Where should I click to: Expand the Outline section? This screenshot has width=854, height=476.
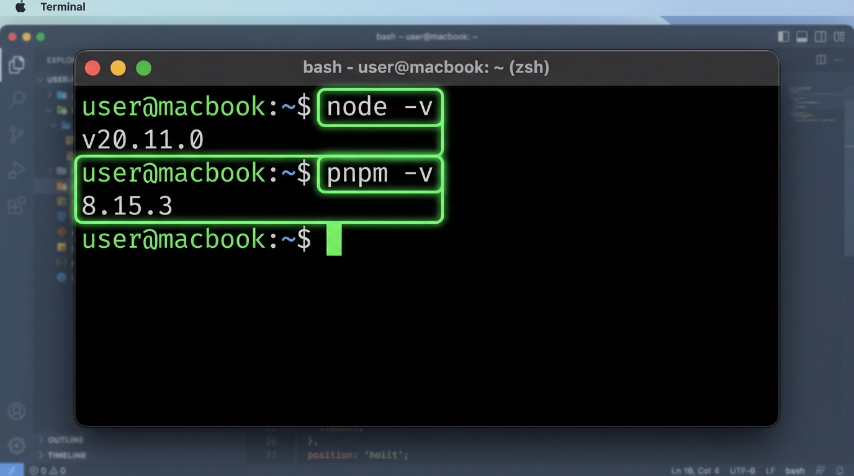[x=65, y=439]
